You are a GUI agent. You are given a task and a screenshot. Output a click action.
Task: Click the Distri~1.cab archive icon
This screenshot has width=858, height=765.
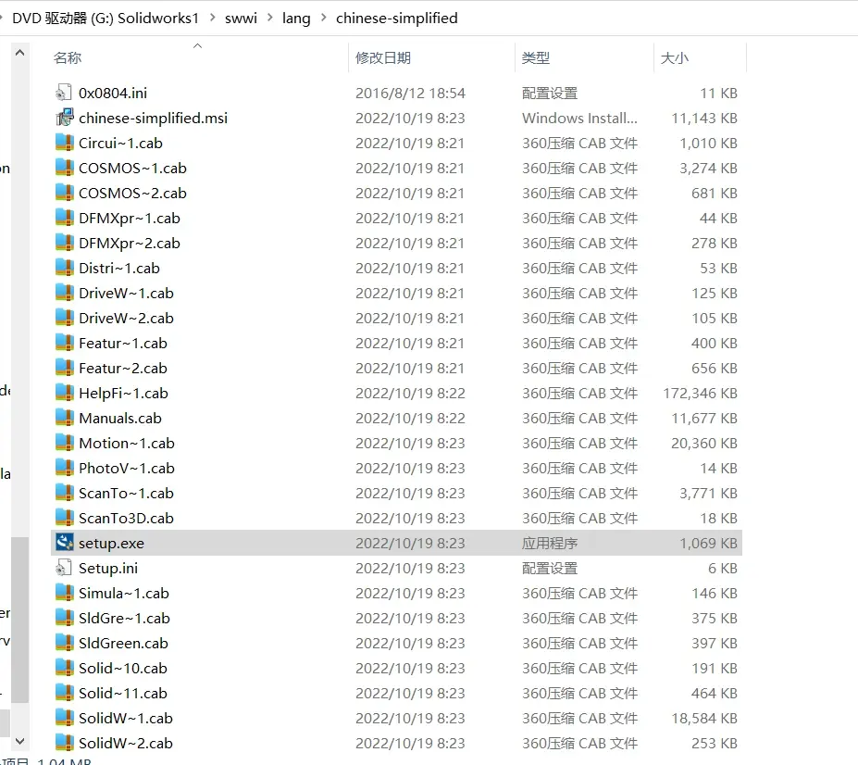(x=64, y=268)
